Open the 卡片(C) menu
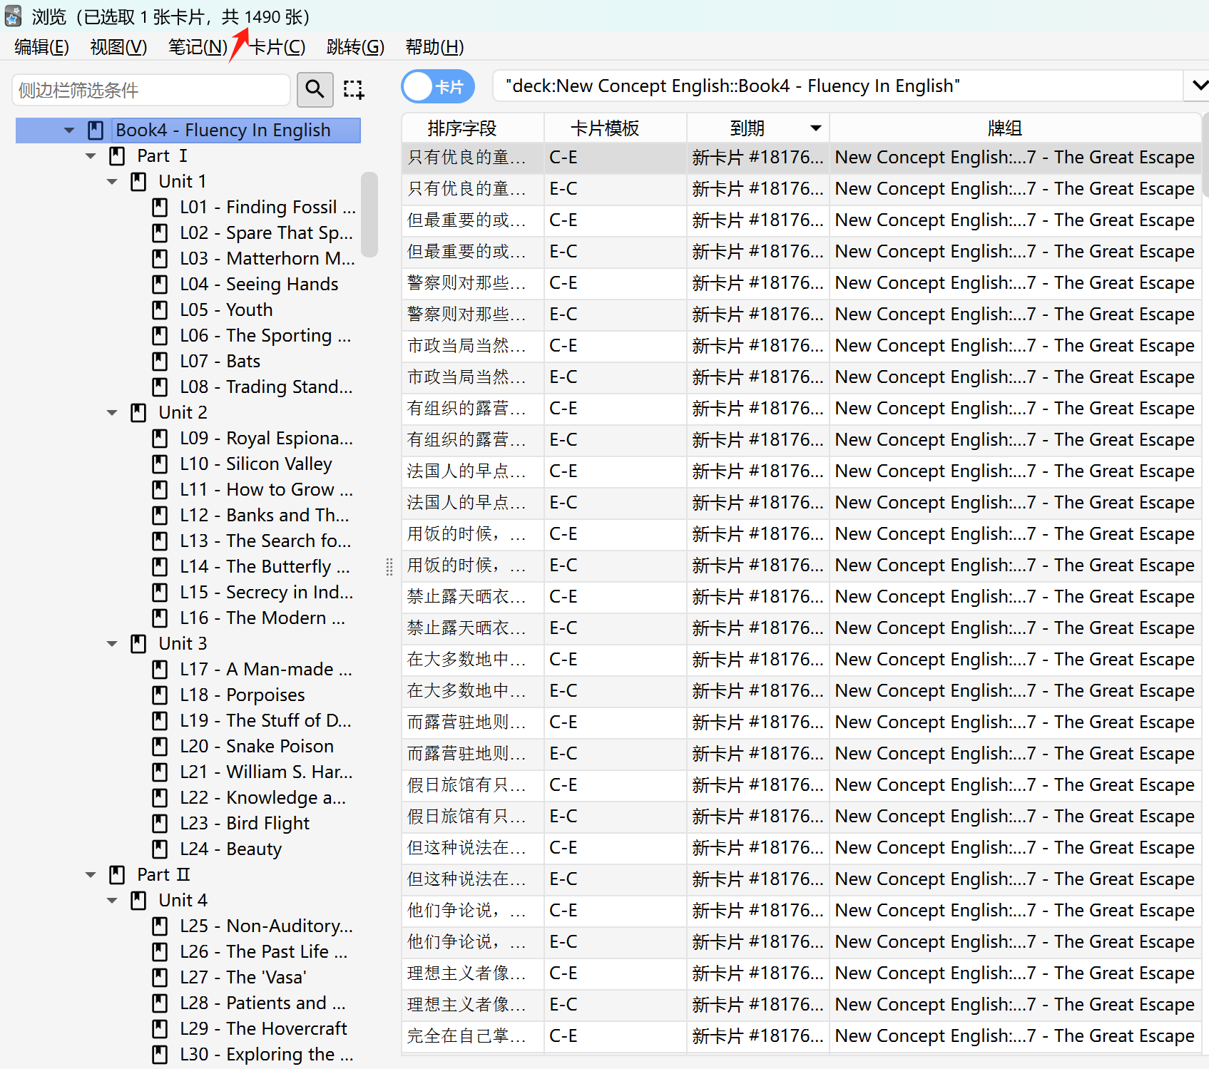1209x1069 pixels. tap(277, 47)
